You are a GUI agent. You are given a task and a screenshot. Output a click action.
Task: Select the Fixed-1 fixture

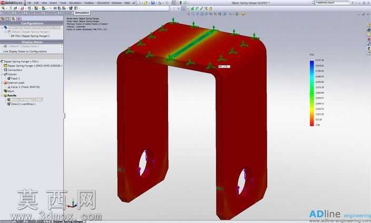[15, 79]
